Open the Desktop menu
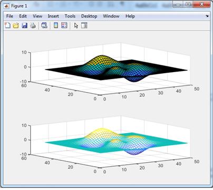The height and width of the screenshot is (190, 213). (89, 16)
